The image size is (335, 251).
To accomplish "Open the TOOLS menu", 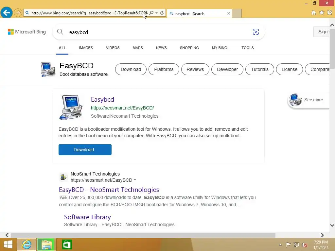I will (248, 48).
